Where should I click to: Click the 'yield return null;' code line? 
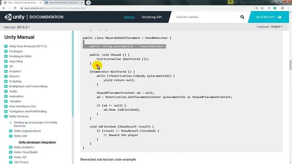click(x=119, y=80)
